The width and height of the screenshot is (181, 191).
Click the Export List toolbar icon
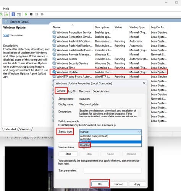(6, 14)
